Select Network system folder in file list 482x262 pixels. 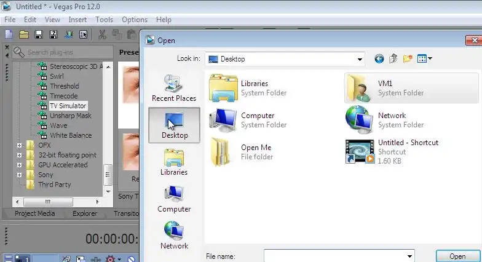[x=385, y=120]
